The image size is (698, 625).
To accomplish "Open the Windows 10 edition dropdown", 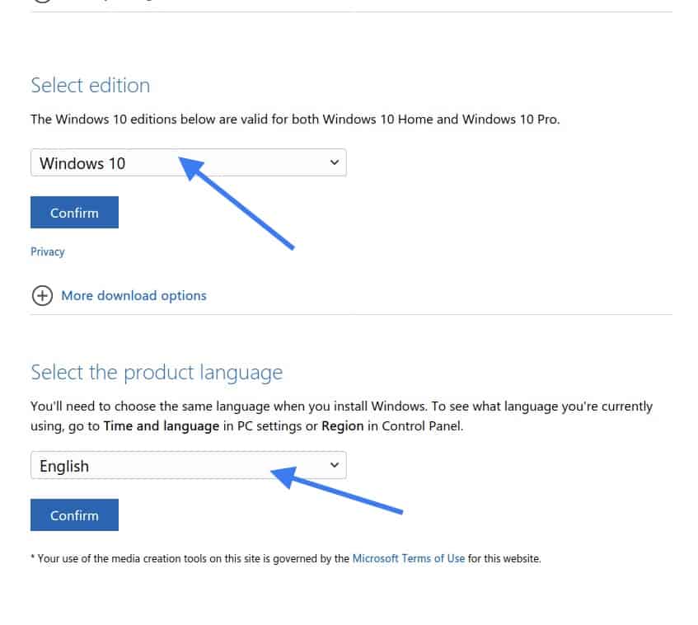I will pos(188,162).
